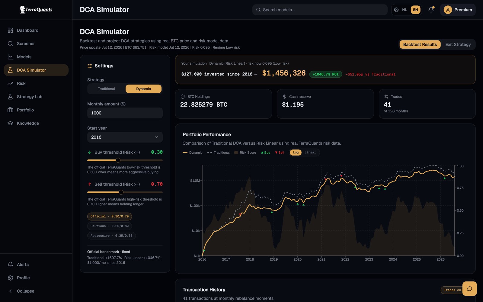This screenshot has height=302, width=483.
Task: Click the Premium user avatar icon
Action: coord(448,10)
